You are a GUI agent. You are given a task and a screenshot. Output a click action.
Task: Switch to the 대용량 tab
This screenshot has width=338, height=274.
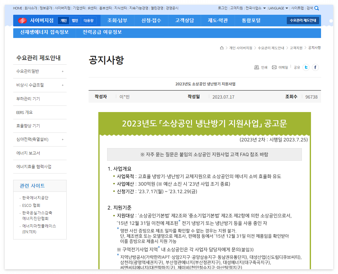coord(88,20)
